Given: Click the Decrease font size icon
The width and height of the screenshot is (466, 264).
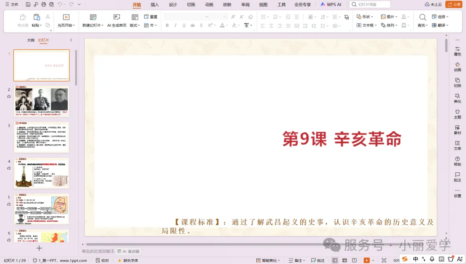Looking at the screenshot, I should [242, 17].
